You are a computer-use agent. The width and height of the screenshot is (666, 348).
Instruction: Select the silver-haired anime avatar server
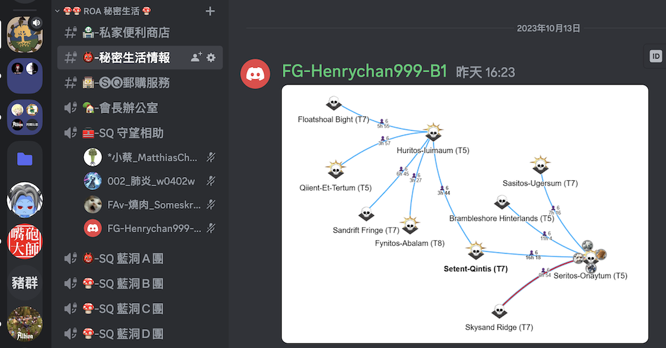tap(25, 200)
